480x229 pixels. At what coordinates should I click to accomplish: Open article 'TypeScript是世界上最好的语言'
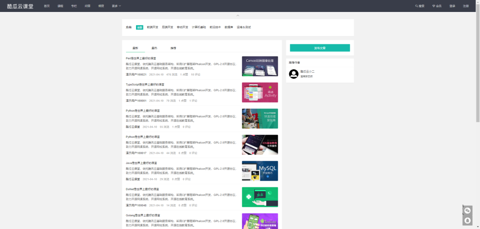point(145,85)
